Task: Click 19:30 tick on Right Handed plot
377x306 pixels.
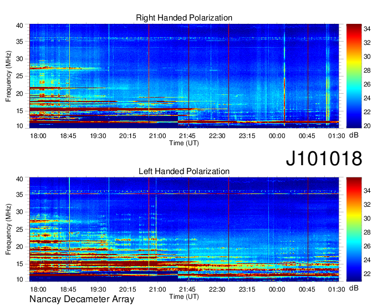Action: point(98,136)
